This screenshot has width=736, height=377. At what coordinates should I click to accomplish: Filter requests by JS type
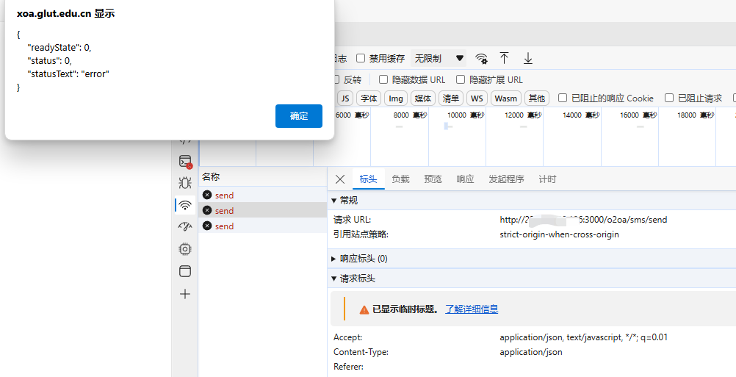345,98
